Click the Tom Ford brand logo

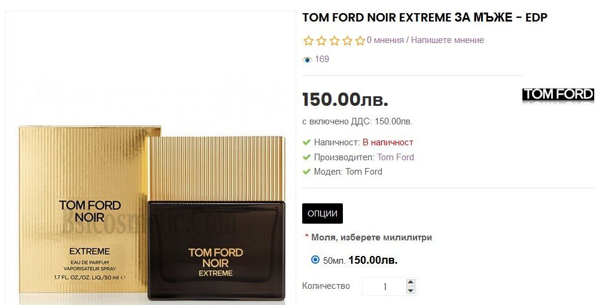[x=558, y=95]
